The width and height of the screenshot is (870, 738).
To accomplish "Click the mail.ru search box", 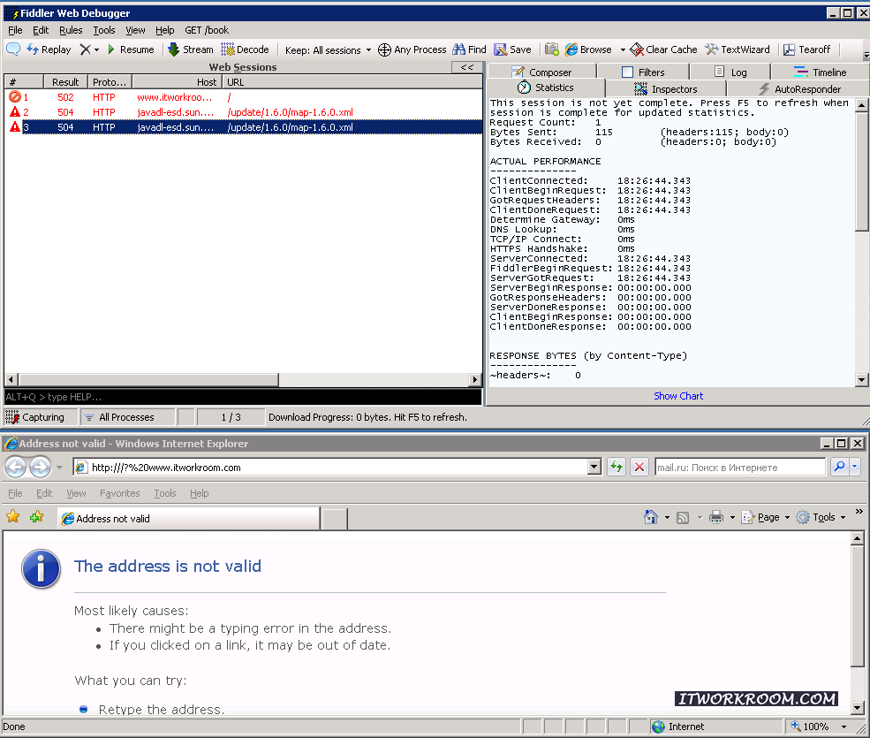I will click(x=741, y=468).
